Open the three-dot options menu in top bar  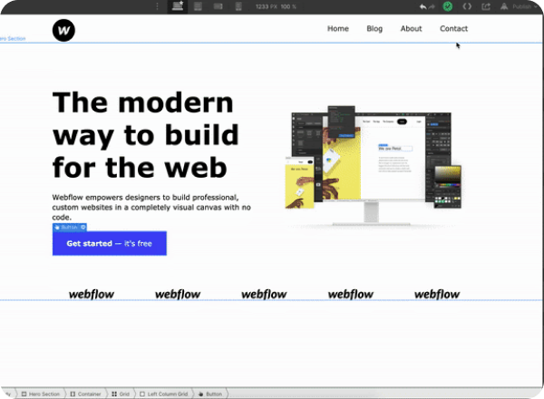coord(157,6)
